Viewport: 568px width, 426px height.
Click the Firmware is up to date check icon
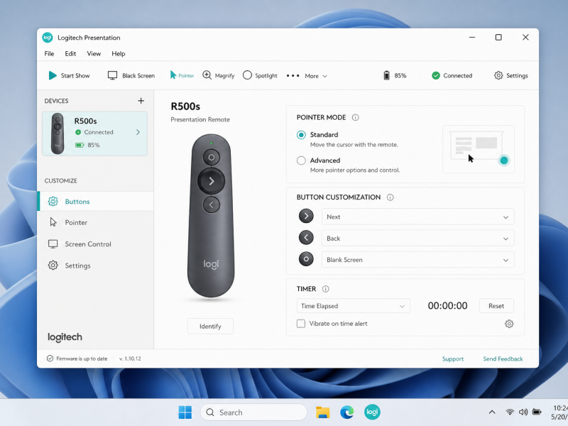50,359
